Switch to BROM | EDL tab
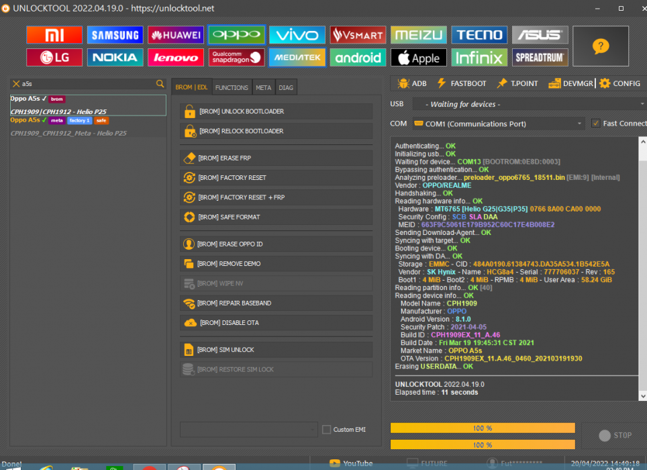This screenshot has width=647, height=470. [191, 87]
